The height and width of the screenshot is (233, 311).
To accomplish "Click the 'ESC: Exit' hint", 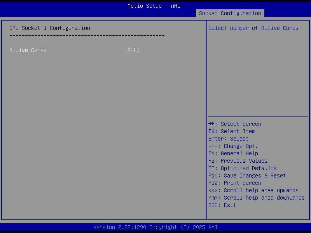I will pyautogui.click(x=222, y=205).
